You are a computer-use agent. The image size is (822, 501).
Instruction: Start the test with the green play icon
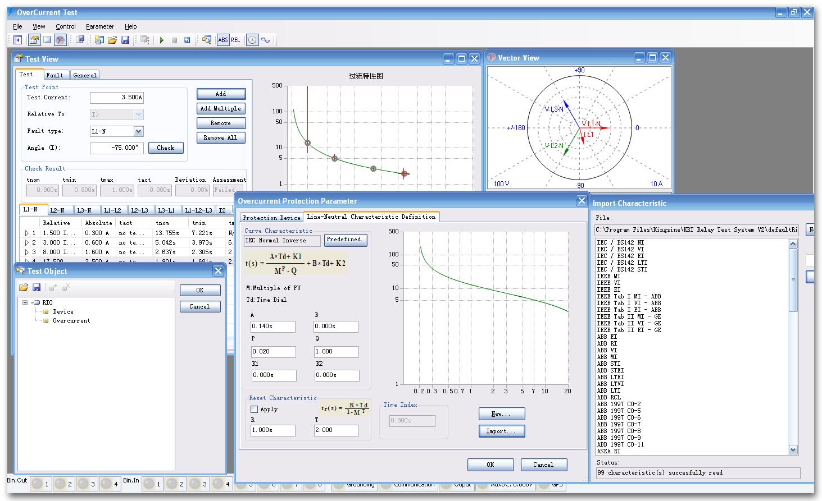point(162,40)
